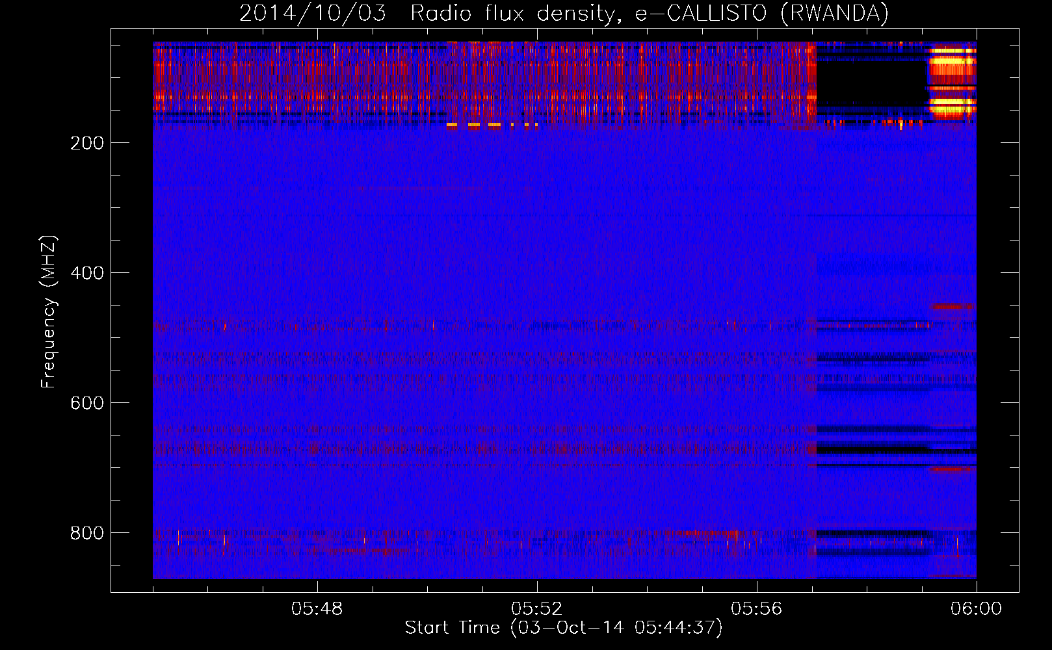Click the plot title 'Radio flux density, e-CALLISTO (RWANDA)'
This screenshot has height=650, width=1052.
[x=650, y=13]
